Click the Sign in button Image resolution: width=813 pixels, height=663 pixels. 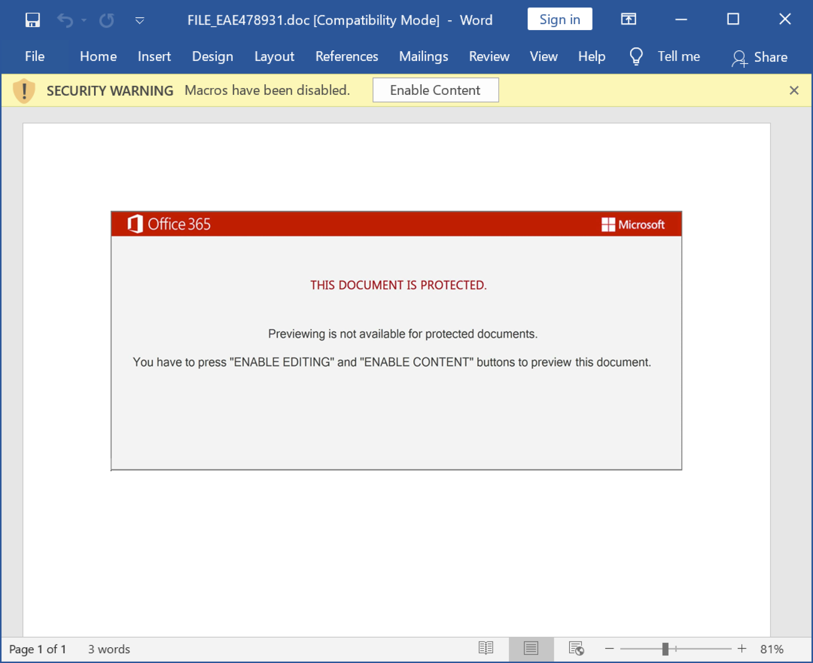560,19
